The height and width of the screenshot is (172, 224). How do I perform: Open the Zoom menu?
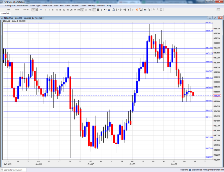[83, 6]
